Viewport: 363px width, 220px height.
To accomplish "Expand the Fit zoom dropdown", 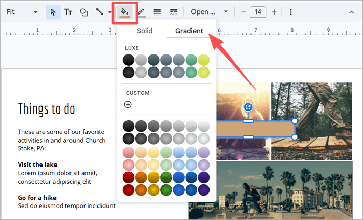I will [35, 11].
